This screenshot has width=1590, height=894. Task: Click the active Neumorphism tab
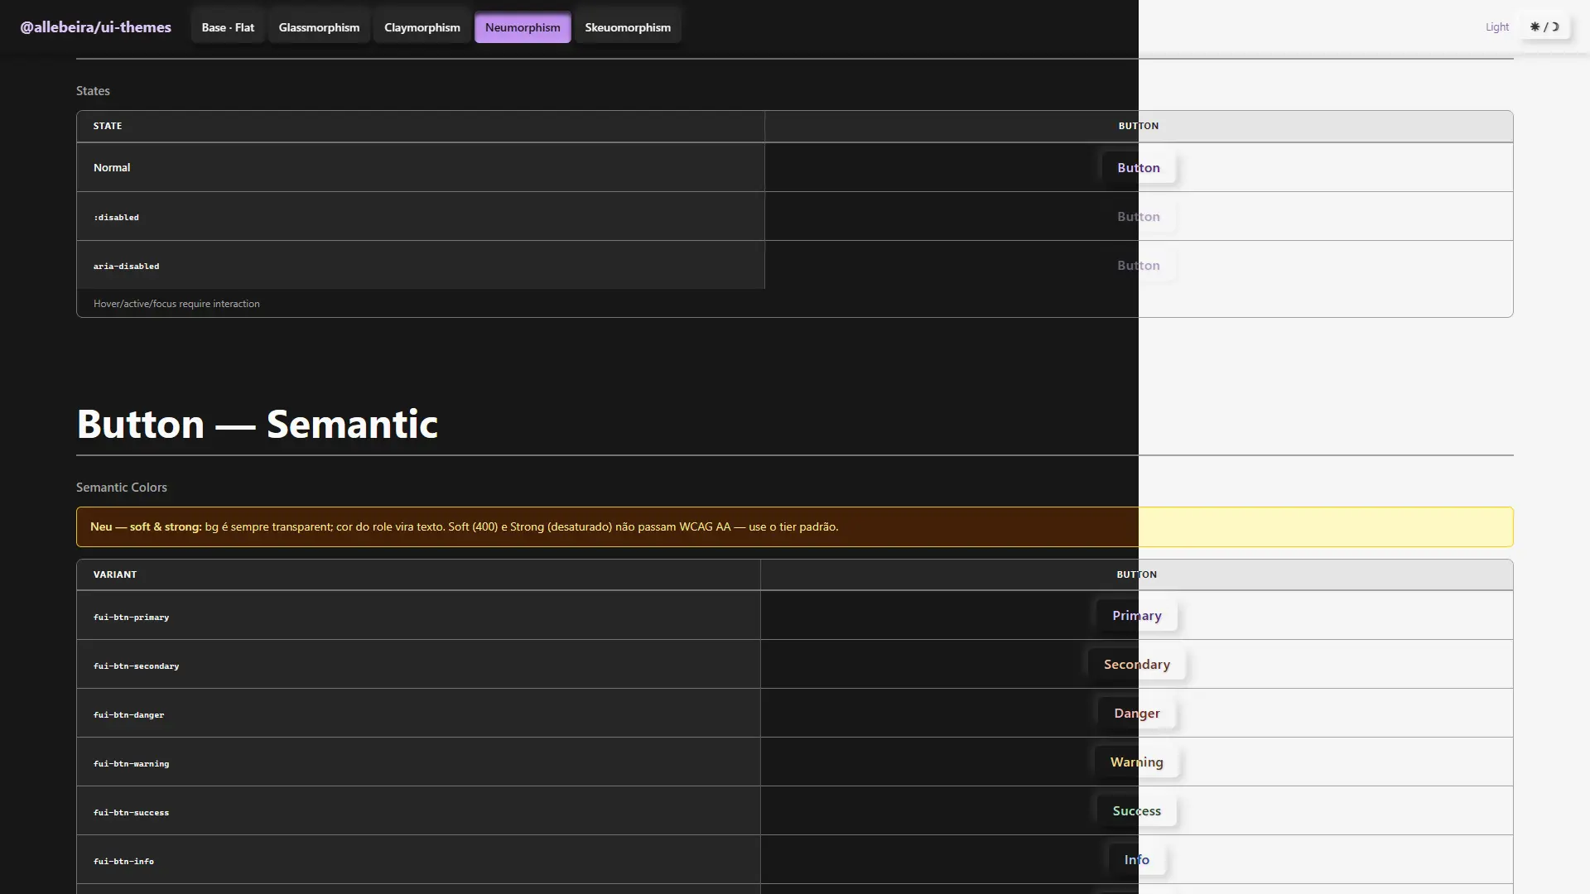(x=523, y=27)
